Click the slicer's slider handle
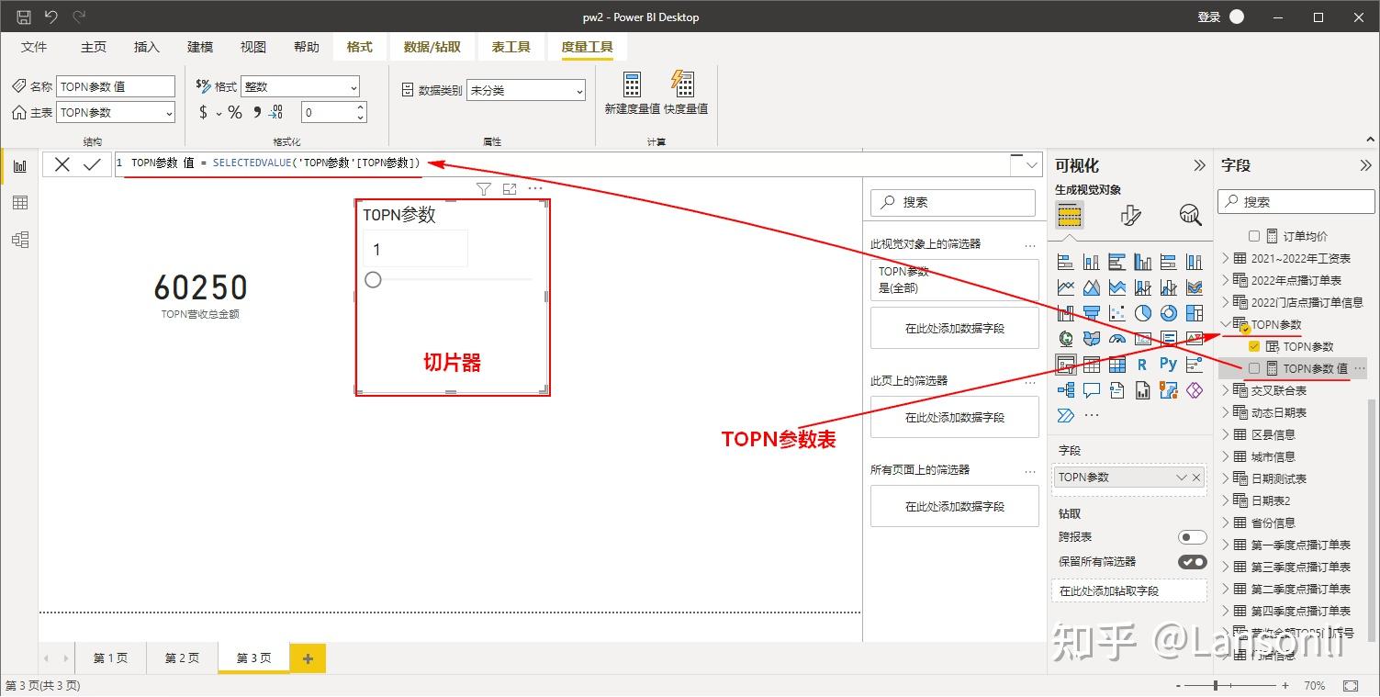The height and width of the screenshot is (697, 1380). coord(372,279)
